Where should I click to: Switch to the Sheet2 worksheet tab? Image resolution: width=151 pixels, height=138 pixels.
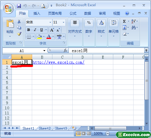click(x=45, y=128)
